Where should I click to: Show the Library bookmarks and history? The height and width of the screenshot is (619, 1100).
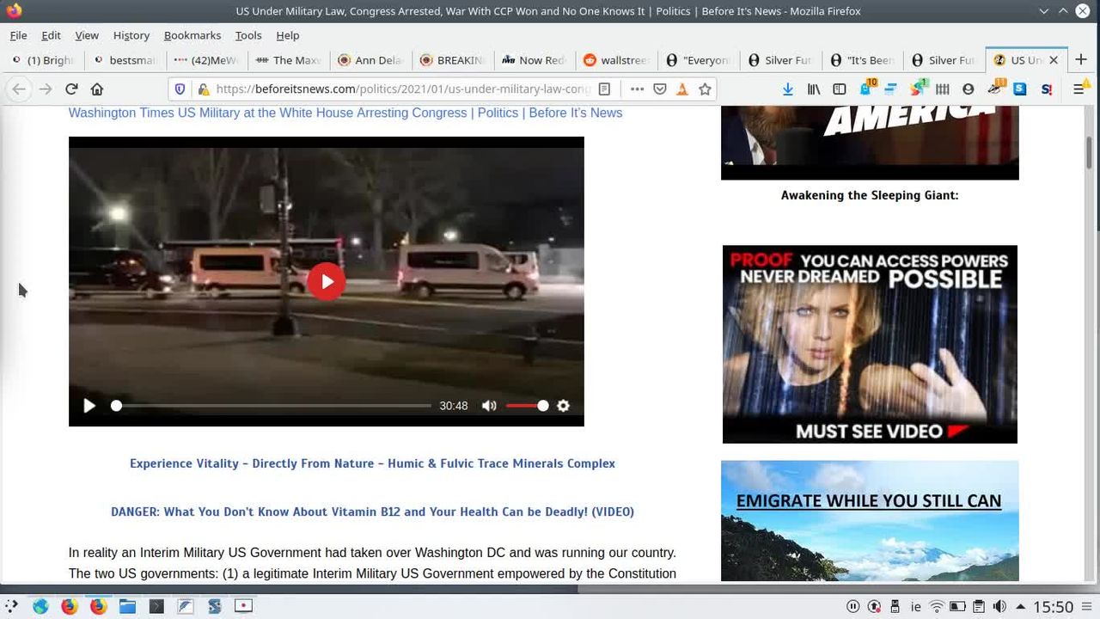pyautogui.click(x=814, y=89)
